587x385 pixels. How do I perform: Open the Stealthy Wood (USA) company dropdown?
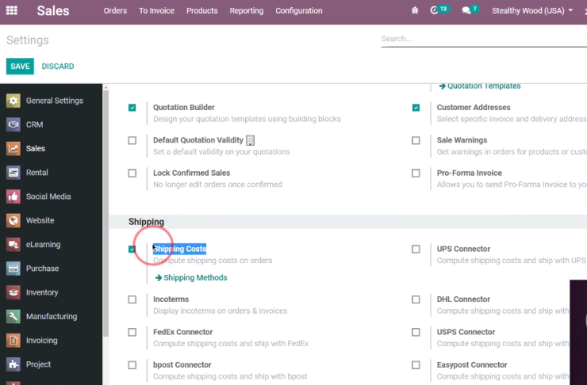(x=532, y=10)
